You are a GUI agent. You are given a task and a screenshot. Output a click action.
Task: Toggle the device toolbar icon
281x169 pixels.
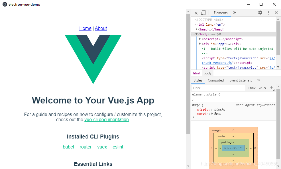coord(203,13)
